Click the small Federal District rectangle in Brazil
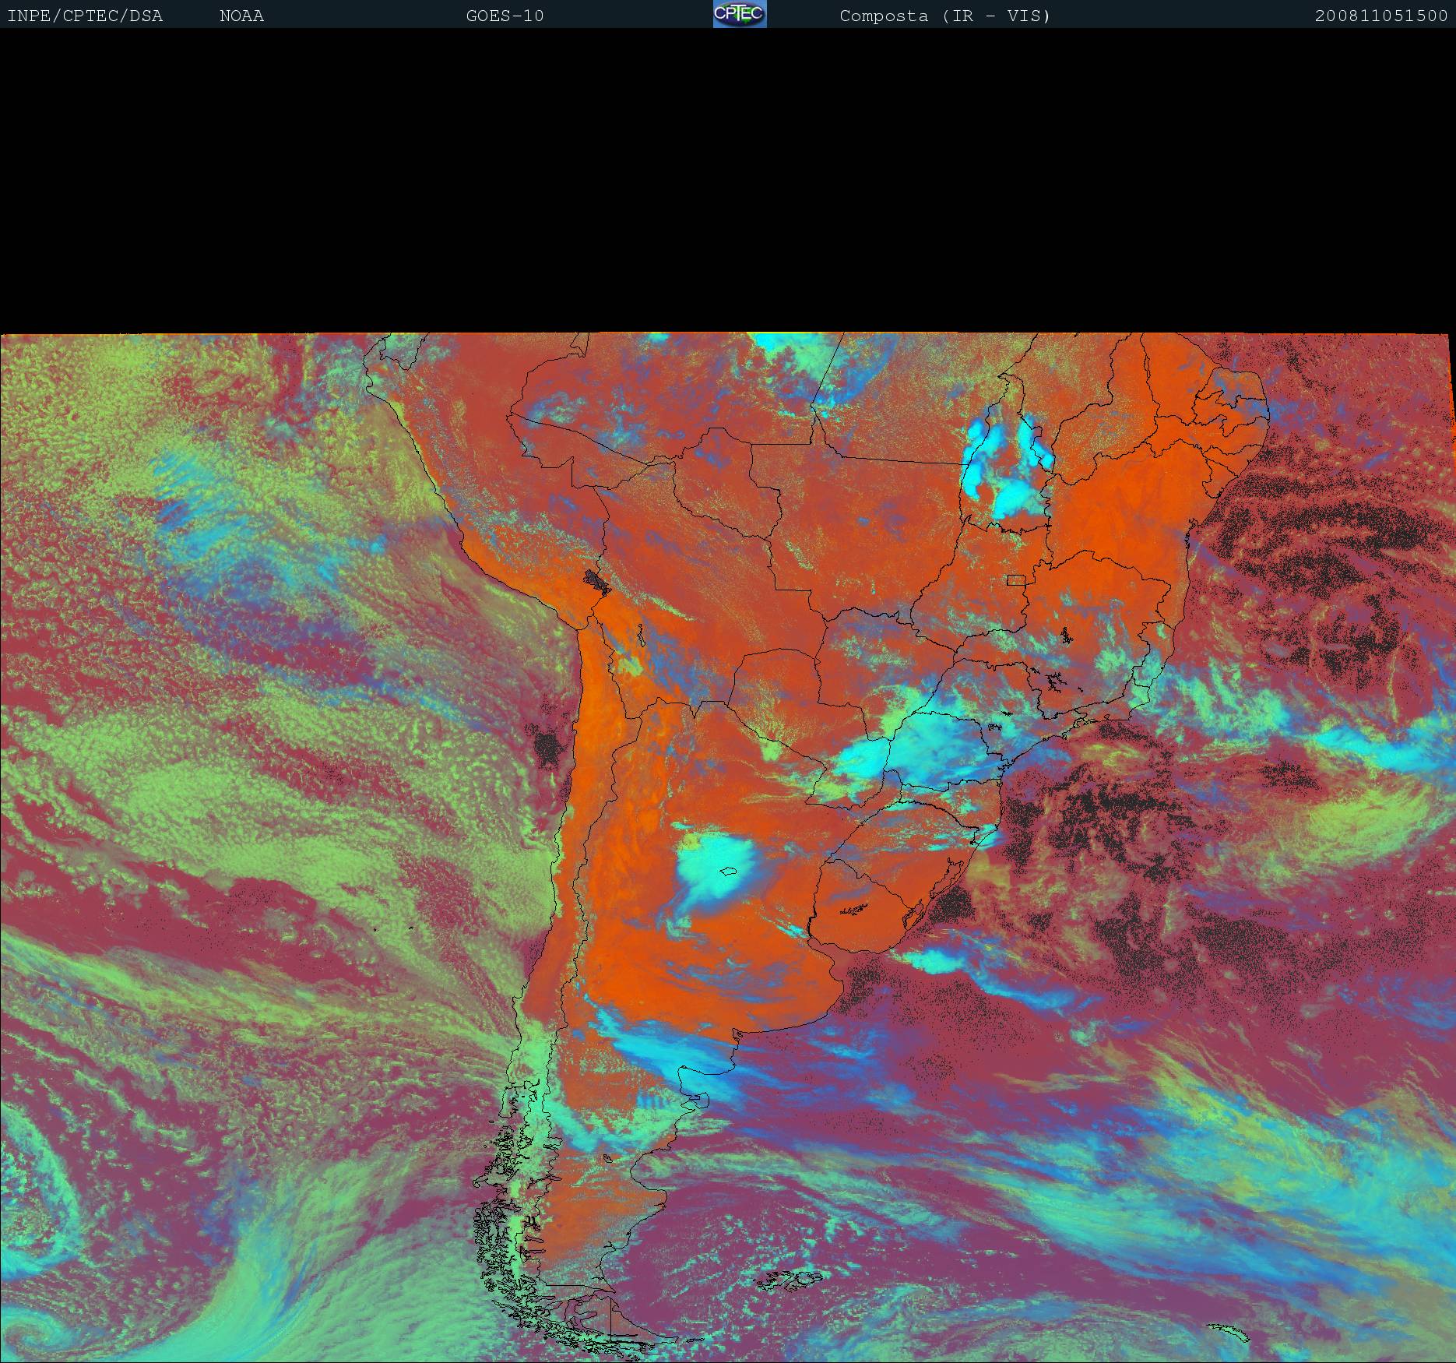The width and height of the screenshot is (1456, 1363). pyautogui.click(x=1015, y=579)
